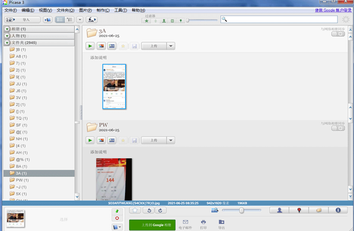This screenshot has width=354, height=231.
Task: Click the rotate counter-clockwise button
Action: (150, 210)
